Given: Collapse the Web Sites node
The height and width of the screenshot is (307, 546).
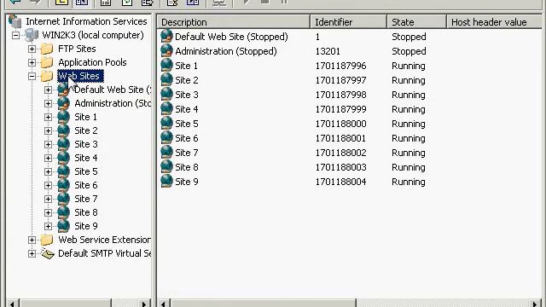Looking at the screenshot, I should [x=32, y=76].
